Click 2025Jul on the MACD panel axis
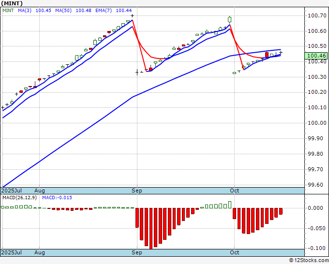329x264 pixels. (11, 252)
